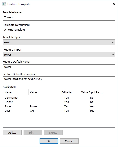118x147 pixels.
Task: Click the Template Description text box
Action: (x=59, y=30)
